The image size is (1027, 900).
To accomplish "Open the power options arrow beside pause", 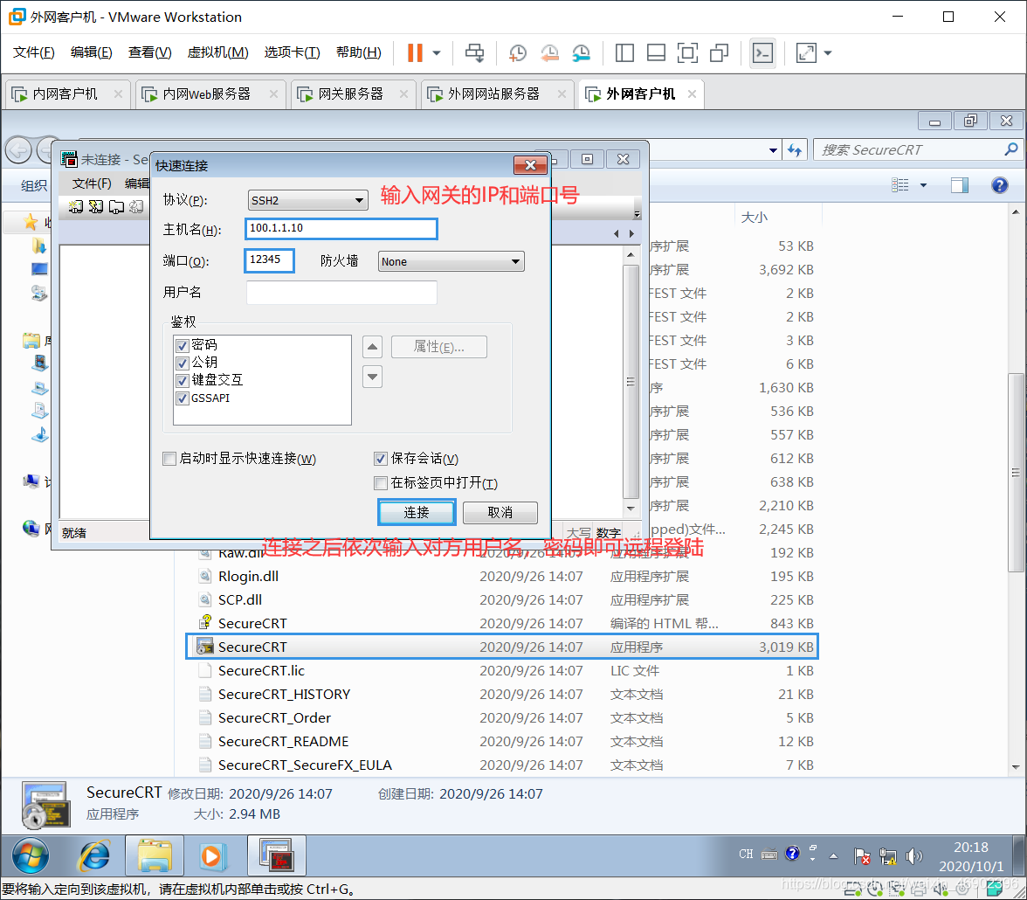I will pyautogui.click(x=437, y=53).
